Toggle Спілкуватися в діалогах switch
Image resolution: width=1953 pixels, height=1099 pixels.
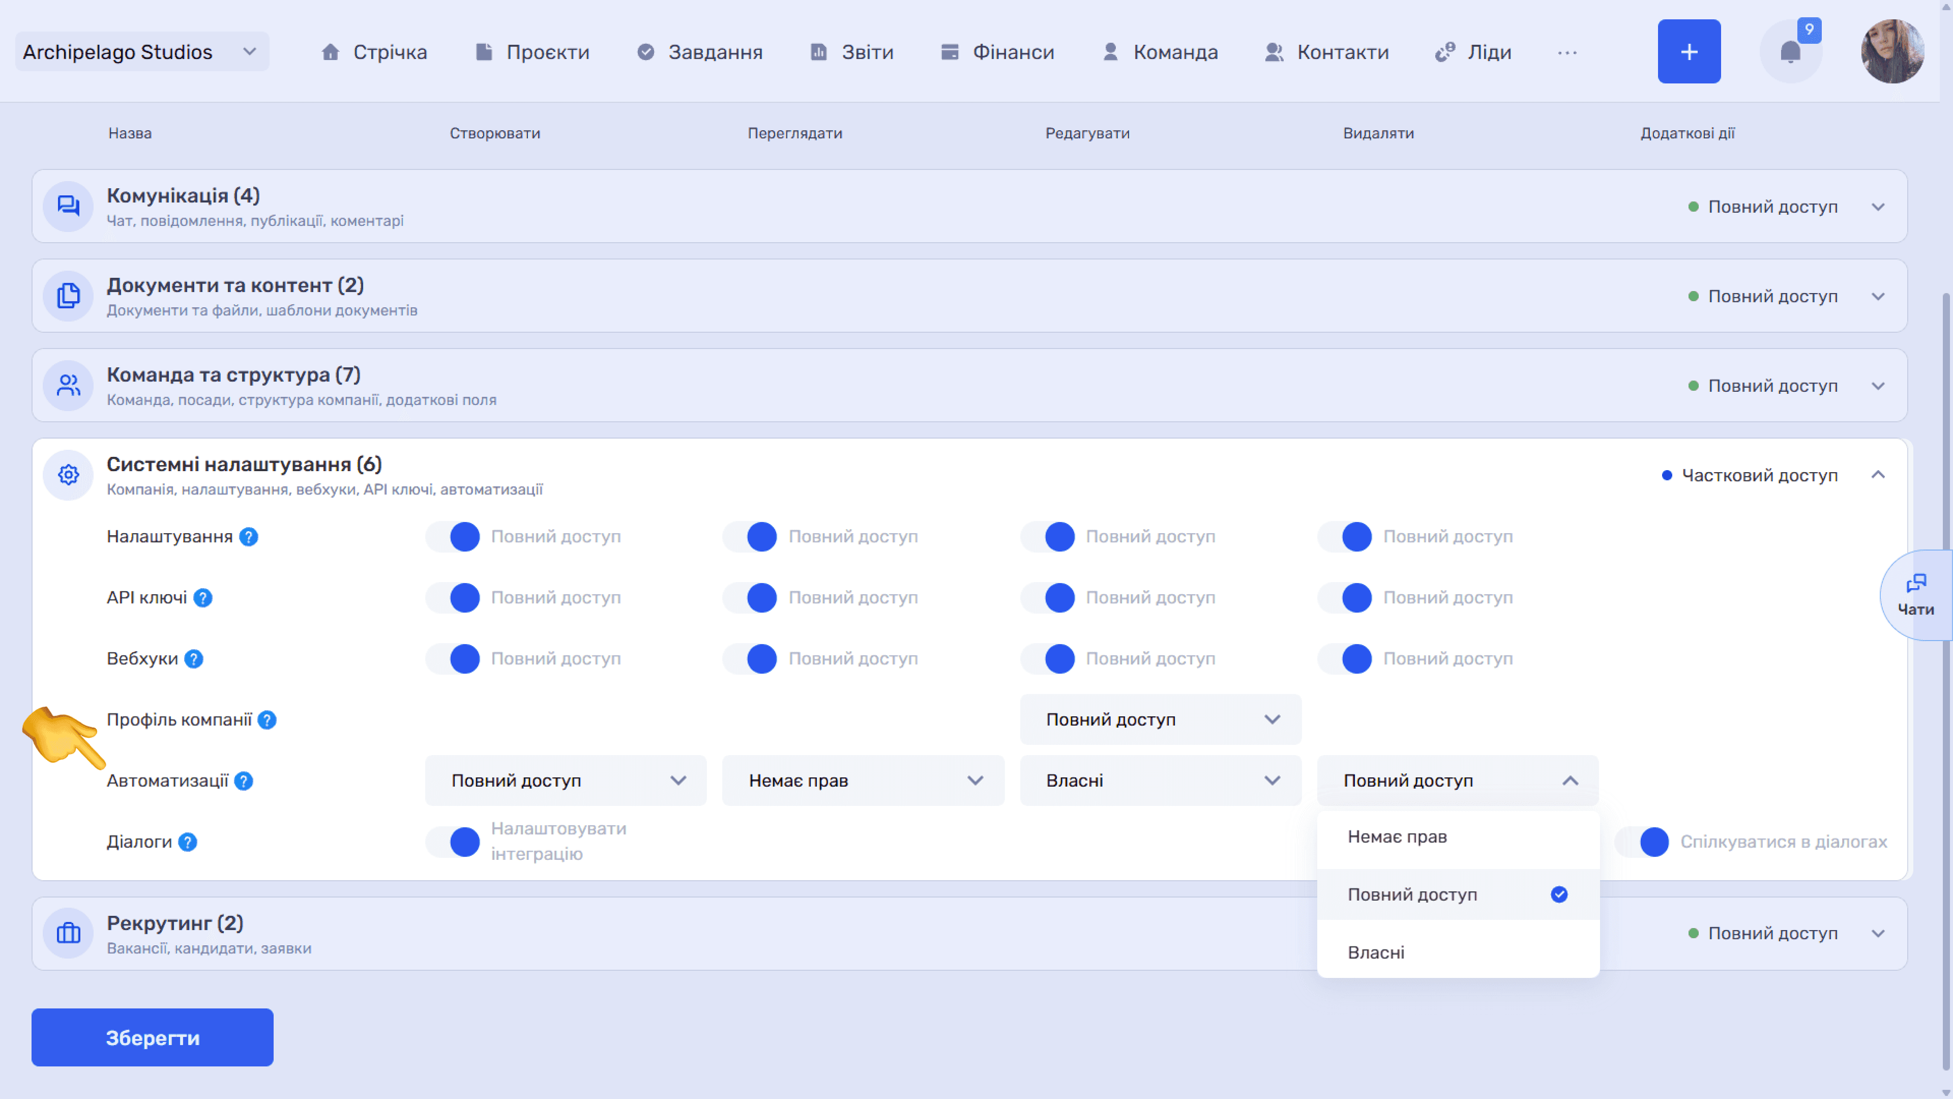1642,842
